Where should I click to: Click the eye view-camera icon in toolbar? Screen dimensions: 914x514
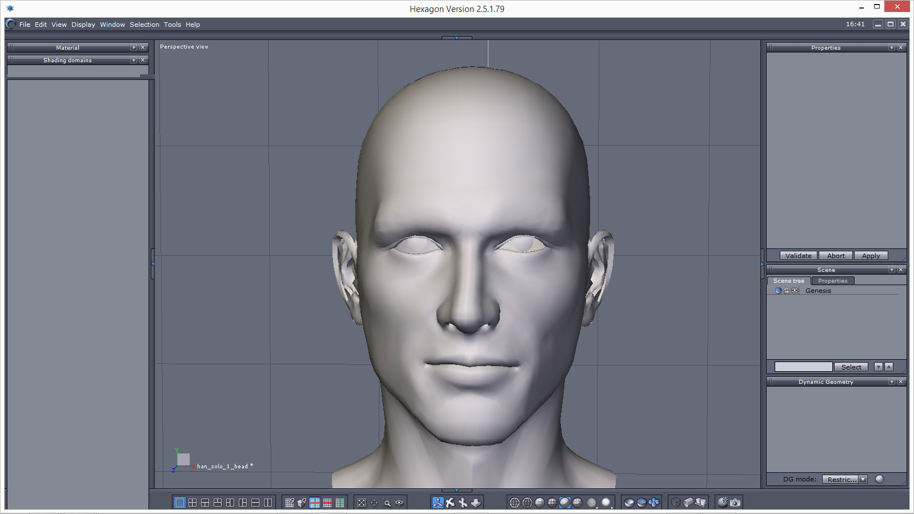coord(399,503)
